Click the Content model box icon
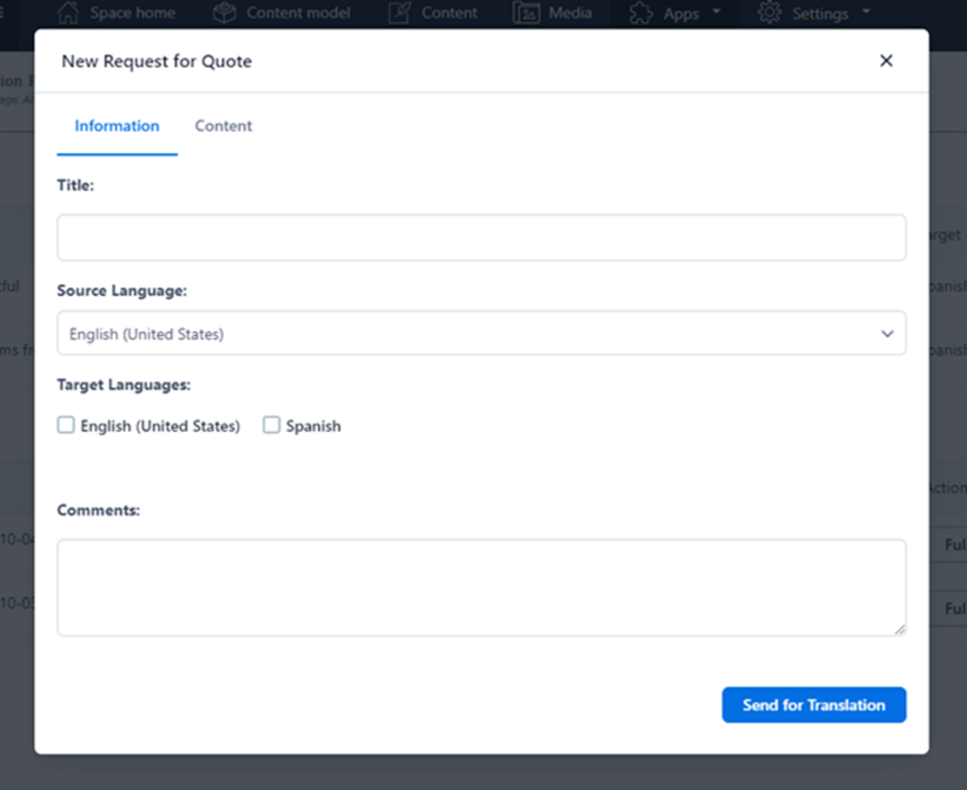 pyautogui.click(x=224, y=12)
